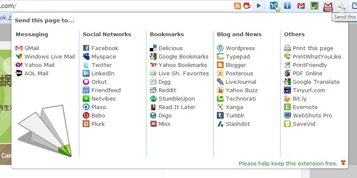
Task: Click the Wordpress logo icon
Action: pos(220,48)
